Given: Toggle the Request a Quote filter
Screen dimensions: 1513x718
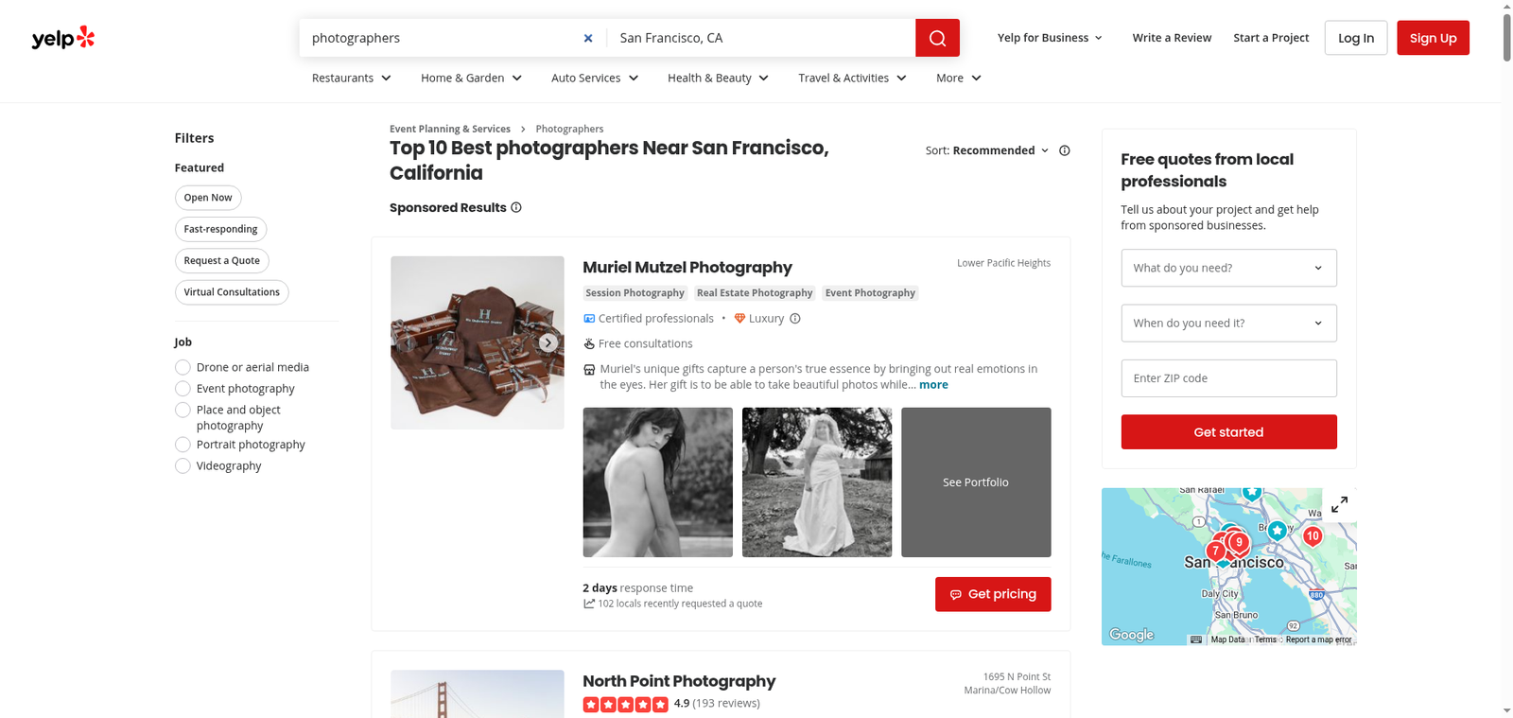Looking at the screenshot, I should [x=221, y=260].
